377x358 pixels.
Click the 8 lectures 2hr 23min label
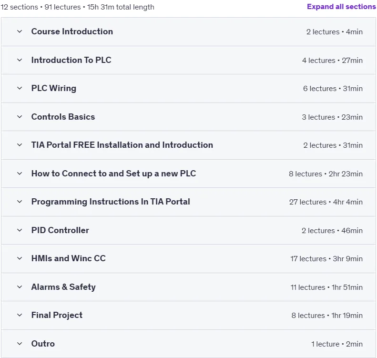(326, 174)
